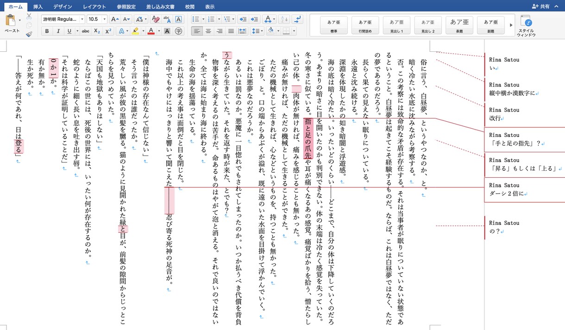Click the 共有 share button
This screenshot has height=330, width=565.
click(541, 6)
